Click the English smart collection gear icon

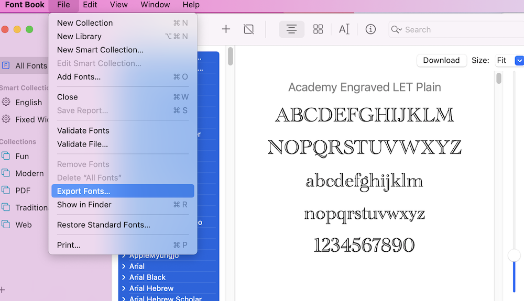pyautogui.click(x=6, y=102)
